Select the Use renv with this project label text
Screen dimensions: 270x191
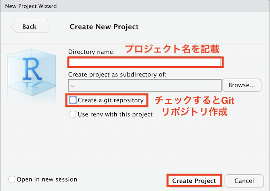(115, 115)
